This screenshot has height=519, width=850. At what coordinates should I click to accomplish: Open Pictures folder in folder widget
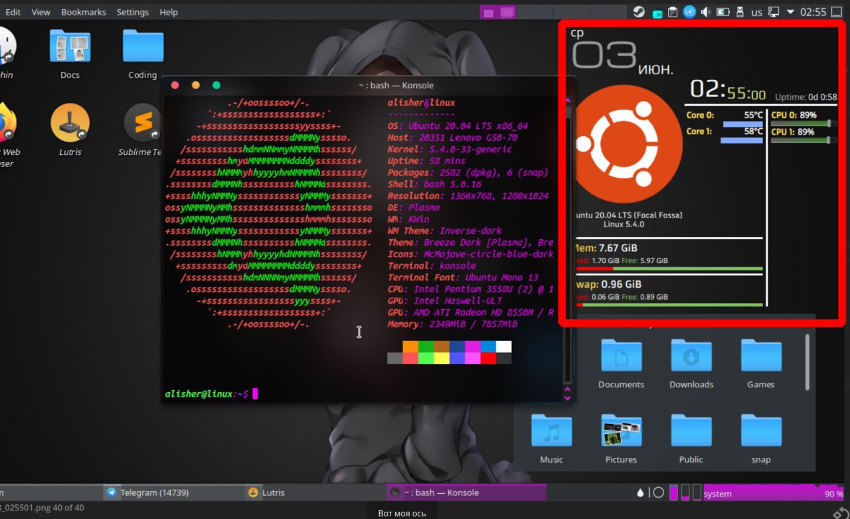(x=621, y=438)
